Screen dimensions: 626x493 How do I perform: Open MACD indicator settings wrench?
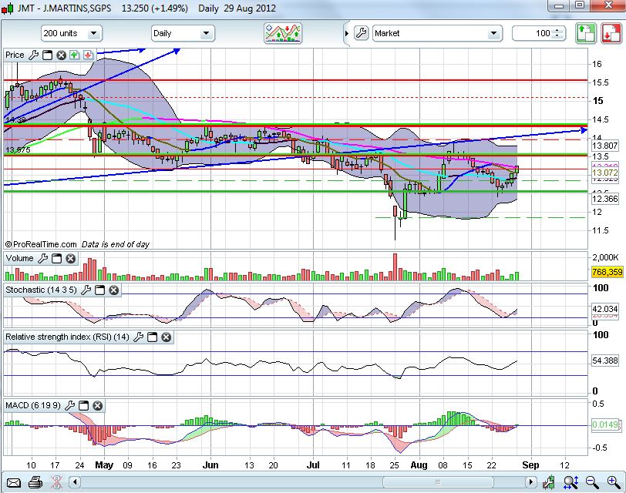69,406
